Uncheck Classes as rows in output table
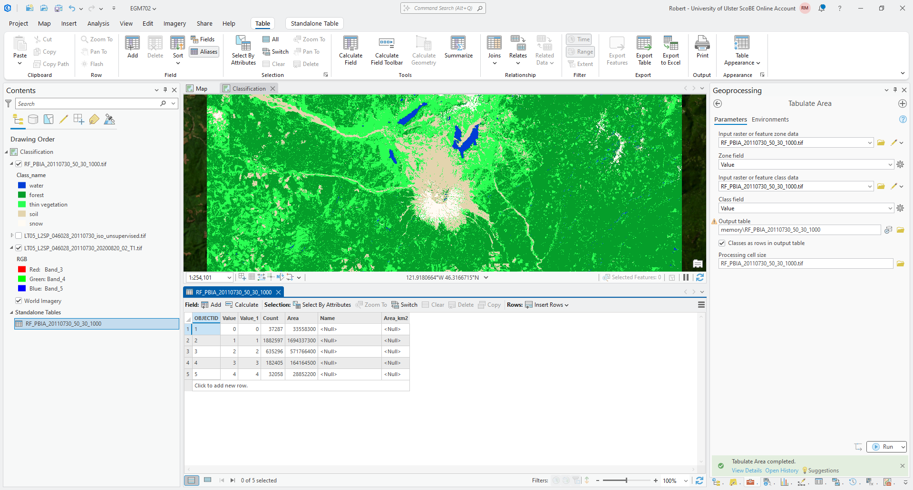913x490 pixels. pos(722,243)
